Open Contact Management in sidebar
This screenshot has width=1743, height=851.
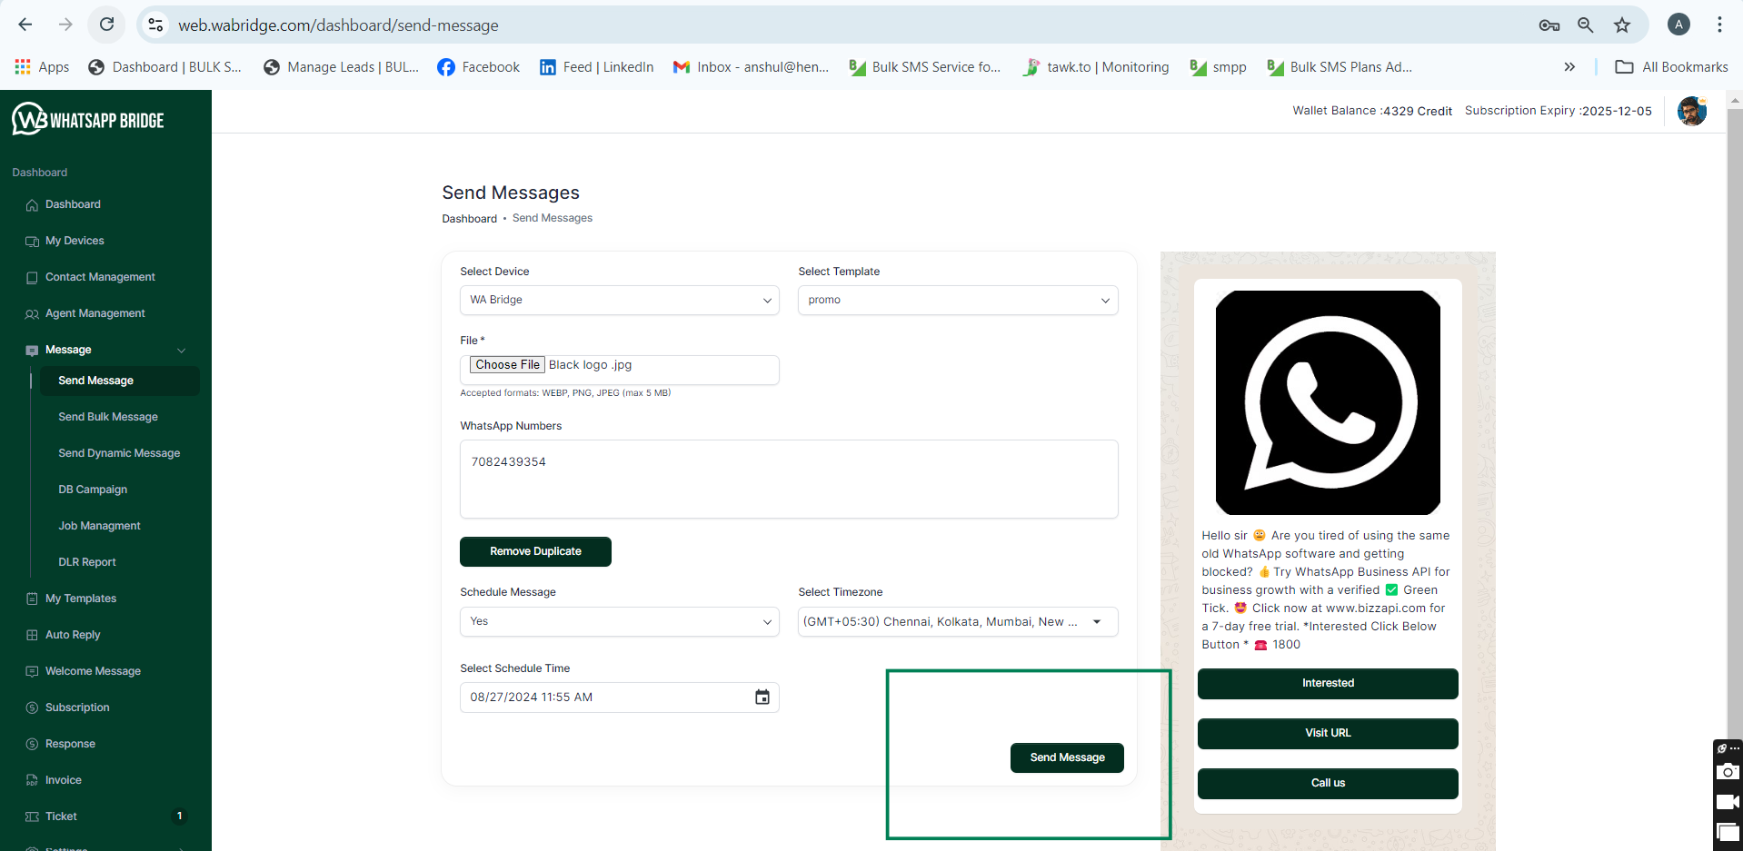click(x=100, y=277)
